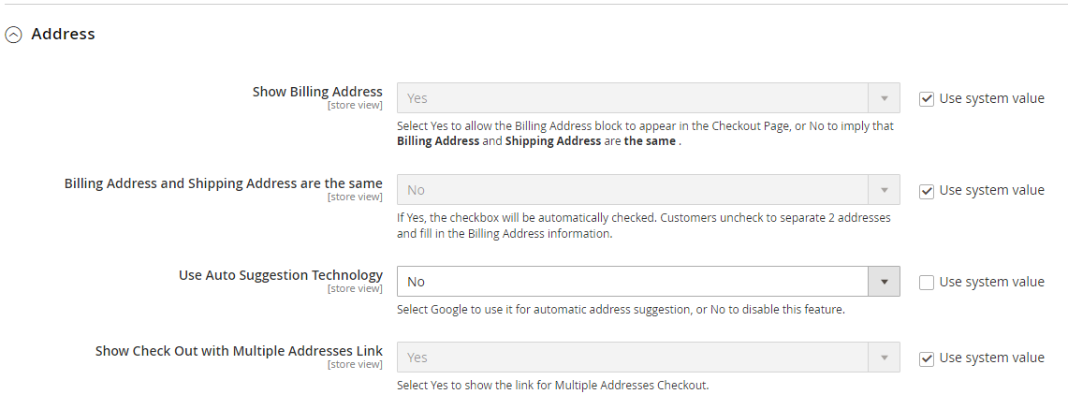Click arrow on Billing and Shipping same select
Screen dimensions: 1068x409
[884, 190]
